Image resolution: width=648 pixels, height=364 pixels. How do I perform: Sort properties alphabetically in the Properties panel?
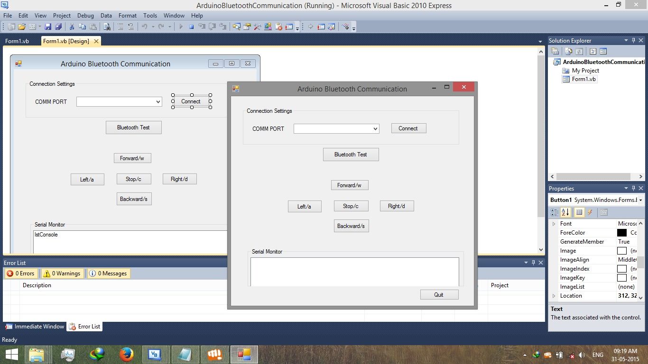565,212
